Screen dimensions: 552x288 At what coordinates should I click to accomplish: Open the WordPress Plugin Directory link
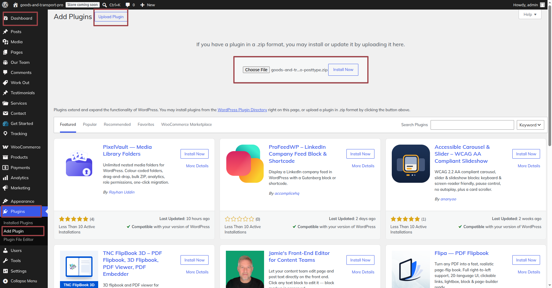pyautogui.click(x=242, y=110)
